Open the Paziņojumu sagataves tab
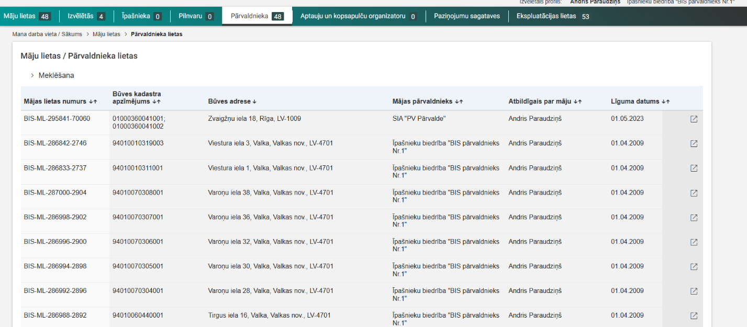The width and height of the screenshot is (747, 327). coord(466,16)
